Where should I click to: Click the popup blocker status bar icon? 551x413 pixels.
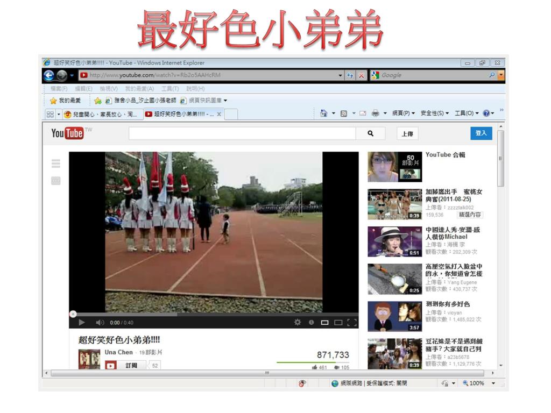[302, 383]
